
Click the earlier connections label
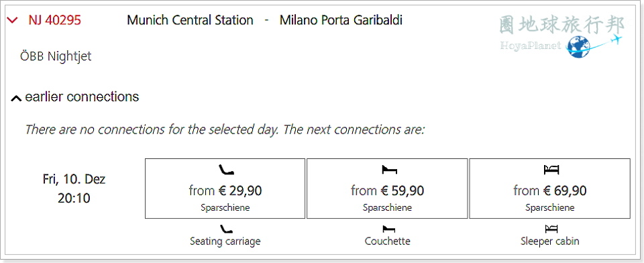click(x=82, y=97)
